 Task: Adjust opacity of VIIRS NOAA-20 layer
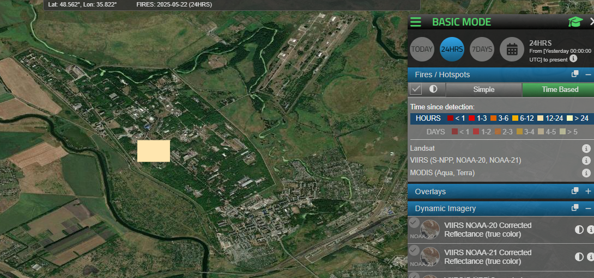[579, 230]
